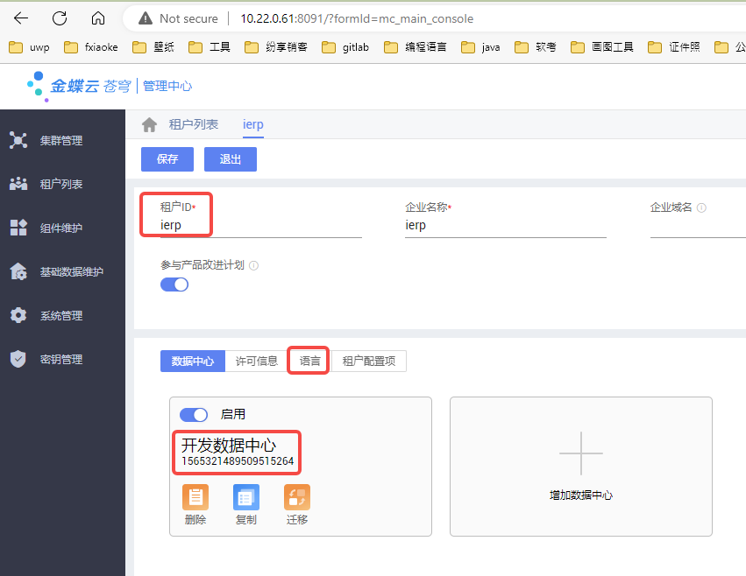Open the gitlab bookmark folder
This screenshot has width=746, height=576.
[x=345, y=47]
